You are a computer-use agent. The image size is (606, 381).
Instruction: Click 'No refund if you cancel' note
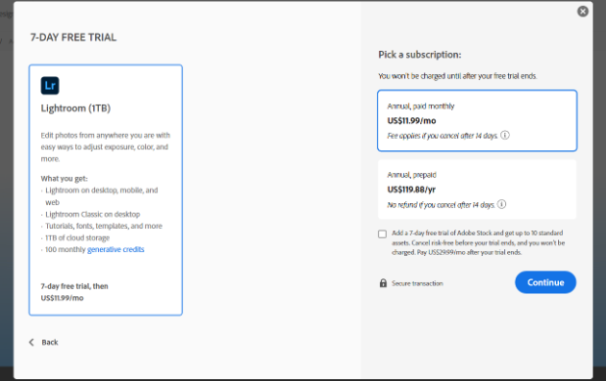tap(441, 205)
